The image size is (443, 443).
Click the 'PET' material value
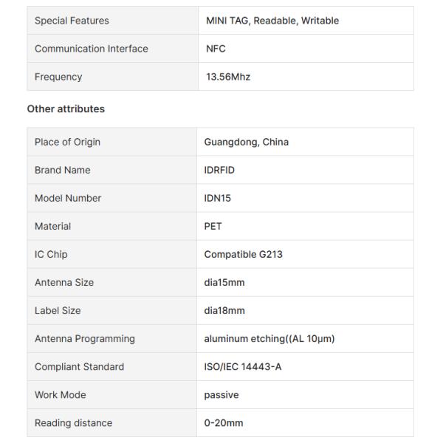(x=213, y=227)
